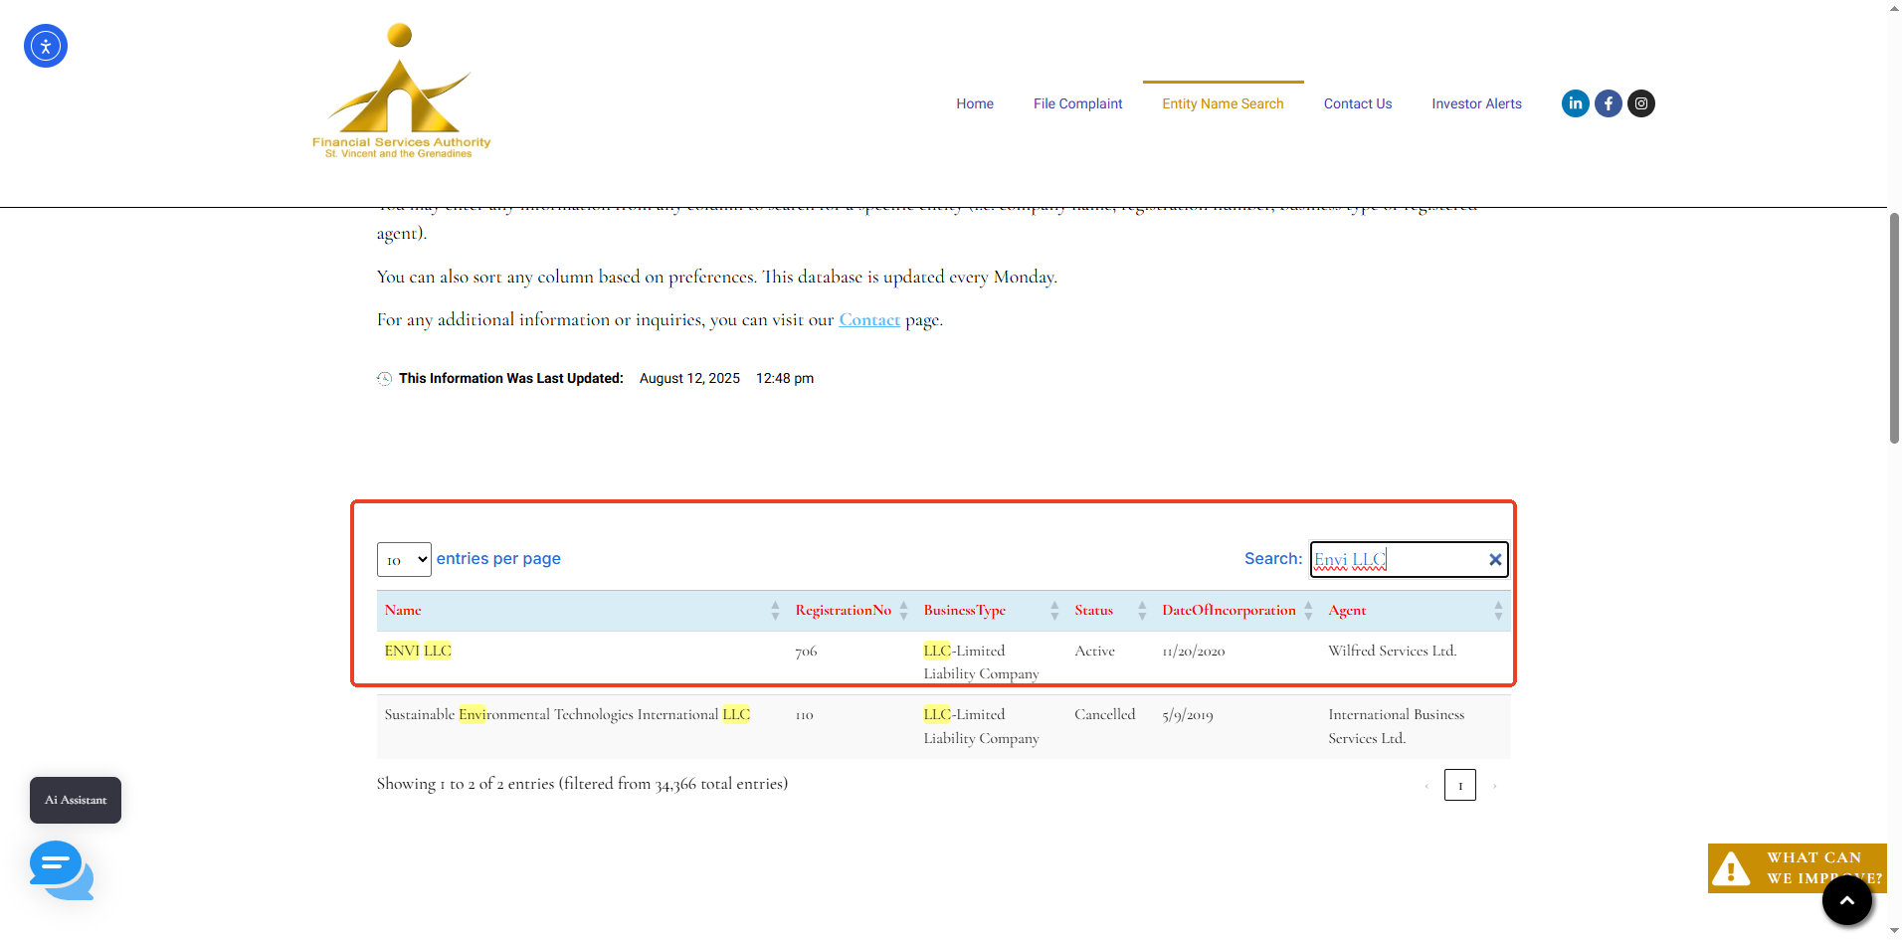Open the Facebook social icon

click(x=1608, y=103)
